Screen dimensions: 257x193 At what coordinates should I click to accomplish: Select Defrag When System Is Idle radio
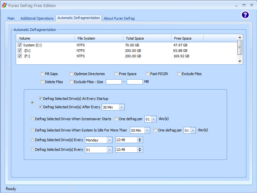tap(32, 130)
